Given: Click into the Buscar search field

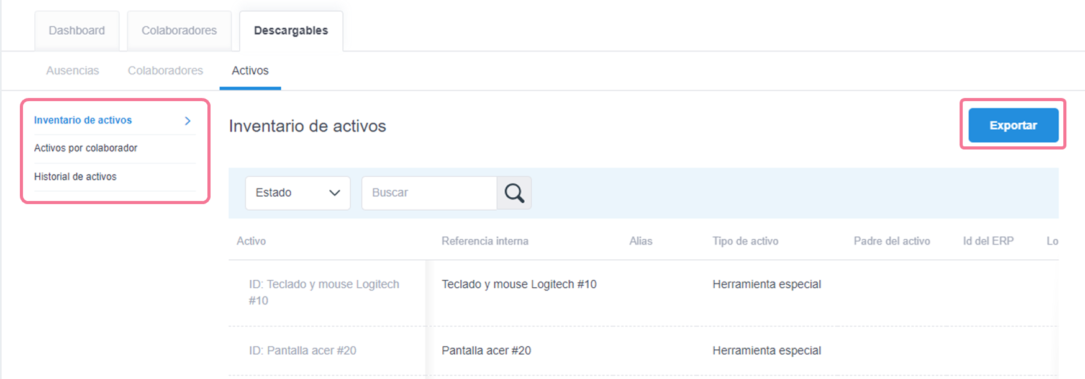Looking at the screenshot, I should pos(429,193).
